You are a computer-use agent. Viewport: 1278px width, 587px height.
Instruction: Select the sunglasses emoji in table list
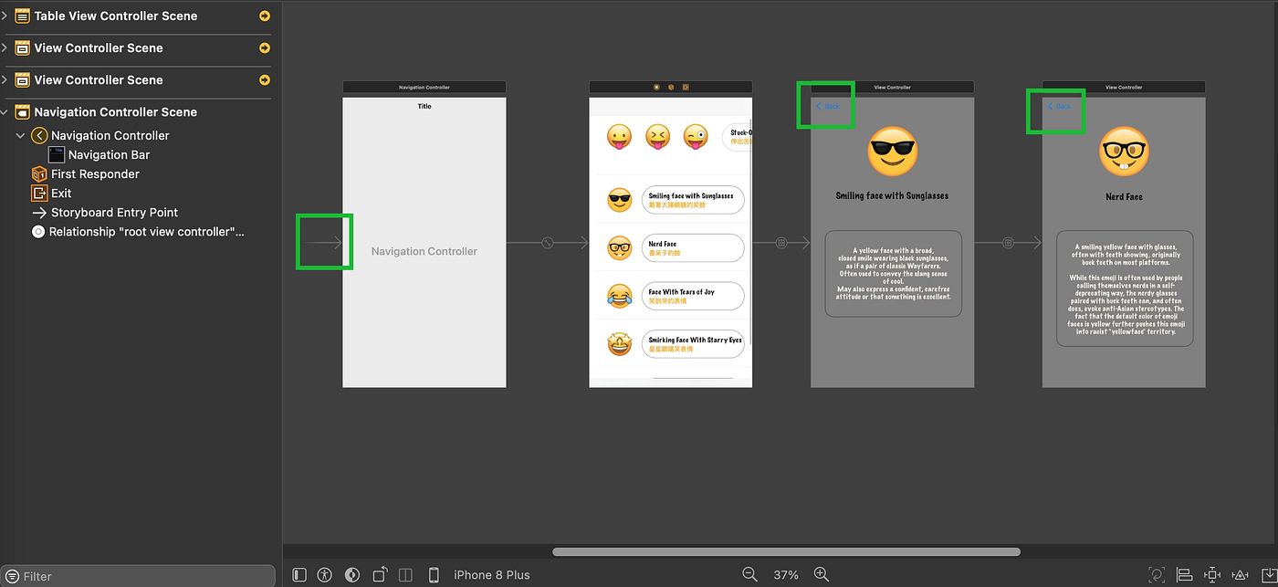[620, 200]
